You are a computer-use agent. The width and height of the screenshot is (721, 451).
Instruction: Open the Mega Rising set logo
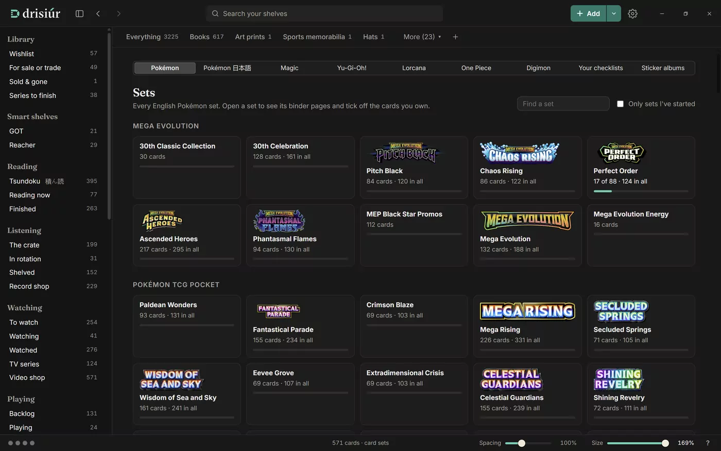tap(527, 311)
